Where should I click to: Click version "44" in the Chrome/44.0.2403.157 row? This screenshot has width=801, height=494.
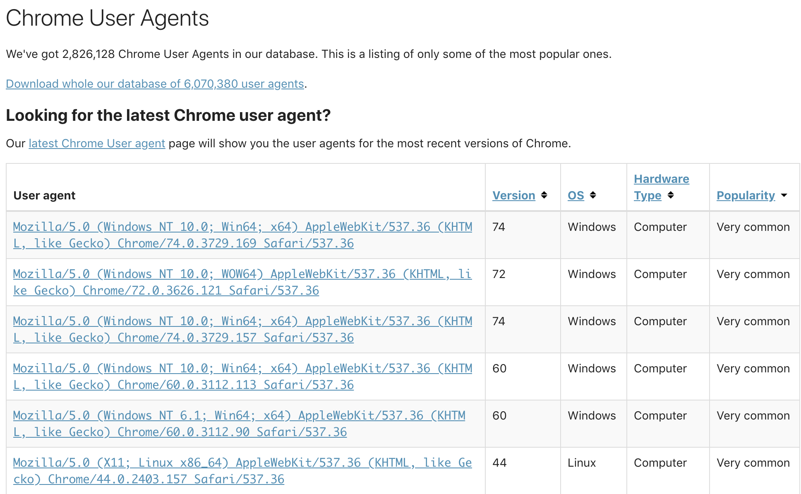pos(499,463)
